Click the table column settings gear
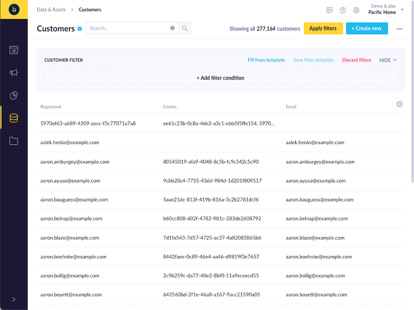This screenshot has width=414, height=310. tap(399, 104)
